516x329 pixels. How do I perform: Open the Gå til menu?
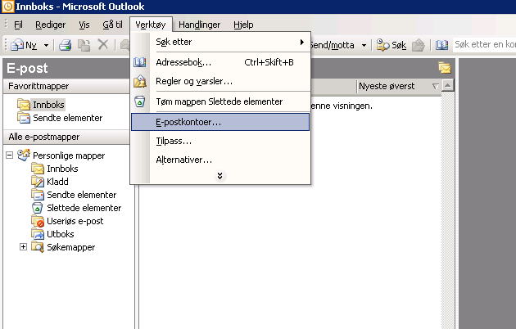[112, 25]
